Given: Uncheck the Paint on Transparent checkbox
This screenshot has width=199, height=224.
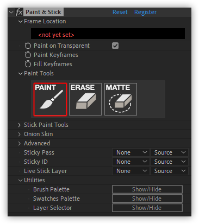Looking at the screenshot, I should pyautogui.click(x=115, y=46).
